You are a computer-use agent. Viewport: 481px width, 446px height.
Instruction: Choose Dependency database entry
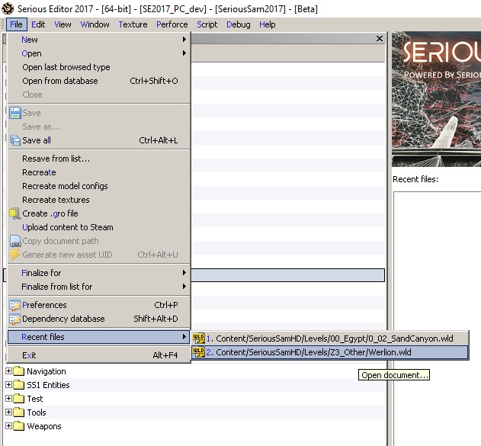(x=98, y=319)
